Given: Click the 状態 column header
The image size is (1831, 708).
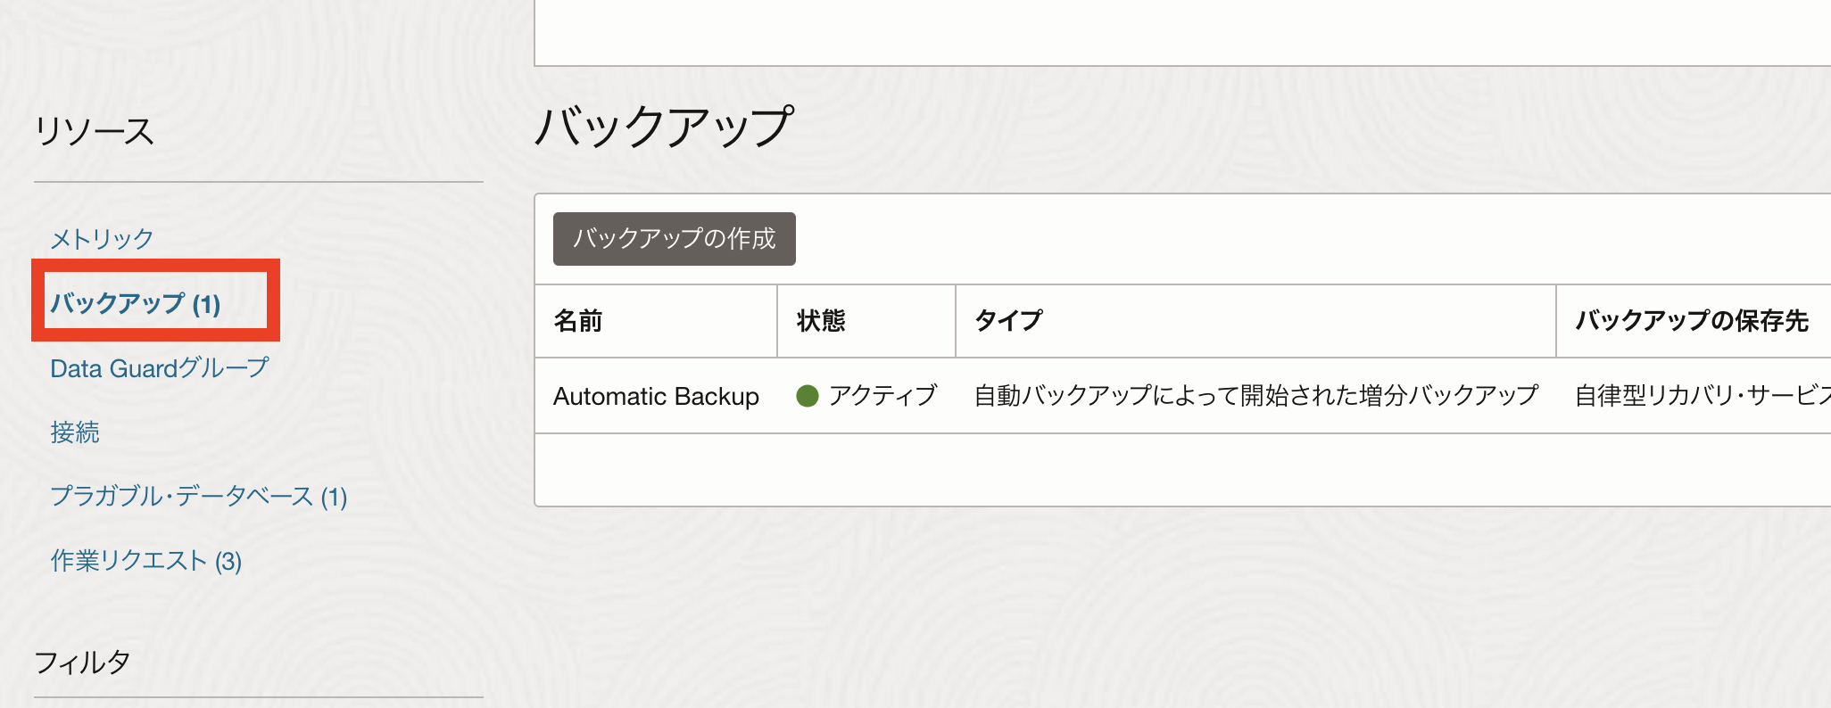Looking at the screenshot, I should (821, 321).
